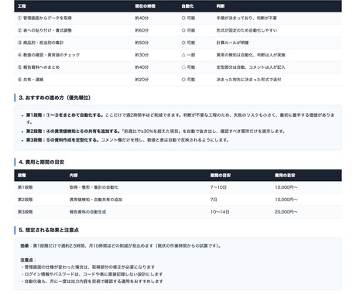Click the "自動化" column header

tap(187, 6)
